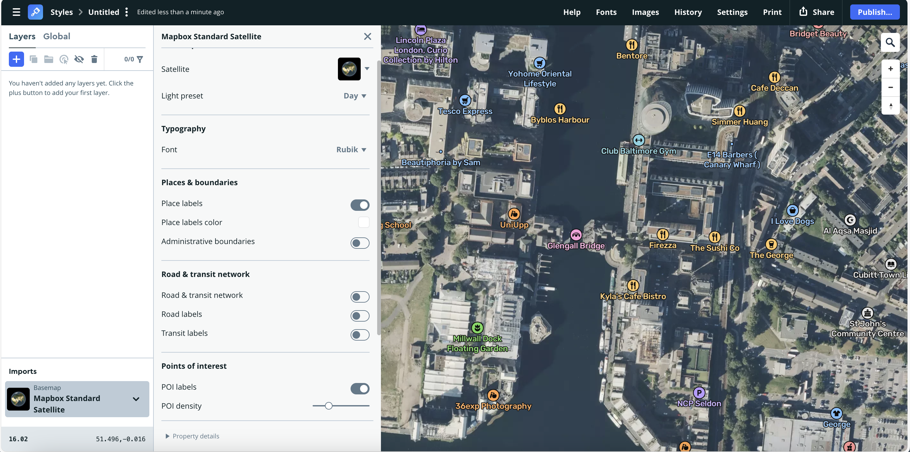Image resolution: width=910 pixels, height=452 pixels.
Task: Turn on Road & transit network
Action: click(360, 297)
